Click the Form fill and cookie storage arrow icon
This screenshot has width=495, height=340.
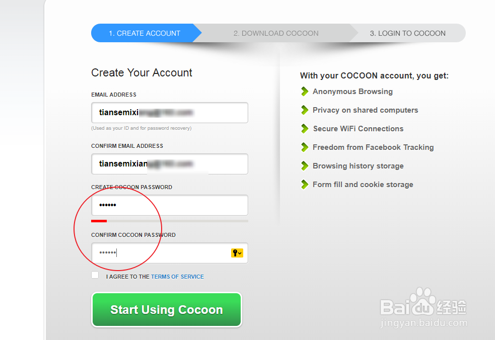[305, 185]
